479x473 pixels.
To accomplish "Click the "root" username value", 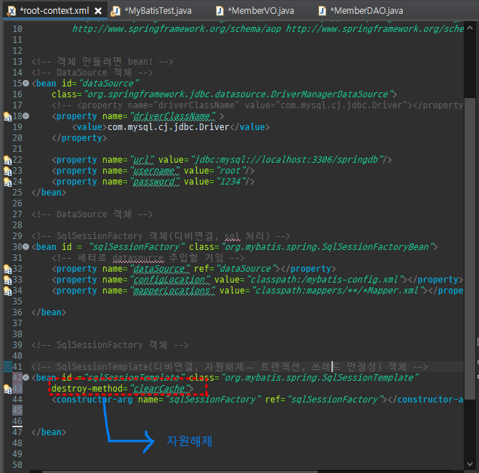I will tap(231, 171).
